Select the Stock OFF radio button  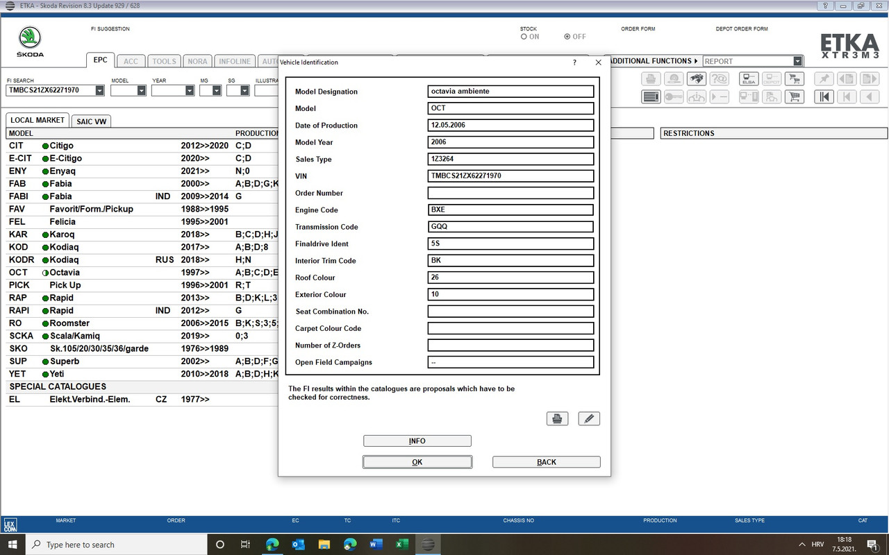[x=567, y=37]
